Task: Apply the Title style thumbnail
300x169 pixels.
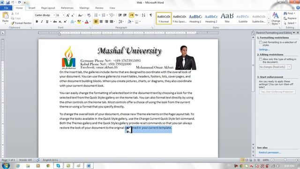Action: tap(227, 18)
